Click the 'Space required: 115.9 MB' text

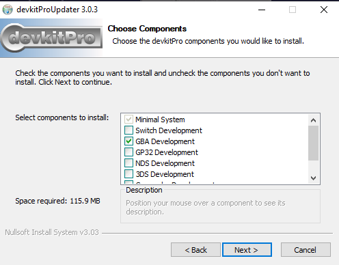(57, 201)
